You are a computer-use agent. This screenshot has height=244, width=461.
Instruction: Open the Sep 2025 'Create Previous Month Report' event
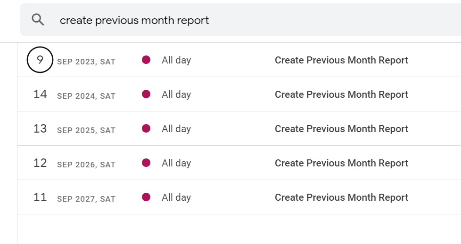tap(341, 129)
